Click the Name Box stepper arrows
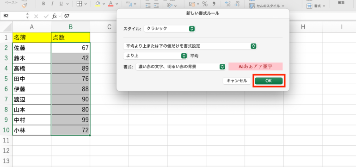 pos(27,16)
